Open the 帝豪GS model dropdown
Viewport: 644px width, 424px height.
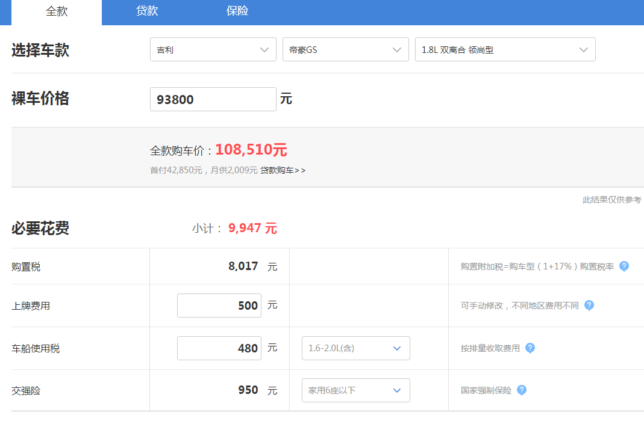coord(345,49)
